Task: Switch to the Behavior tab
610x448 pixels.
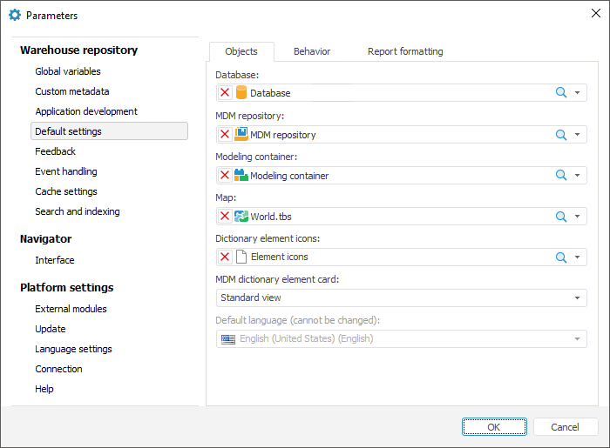Action: point(312,51)
